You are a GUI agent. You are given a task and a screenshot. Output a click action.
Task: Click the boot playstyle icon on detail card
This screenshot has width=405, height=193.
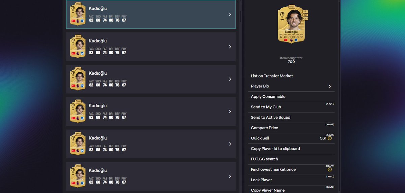point(282,20)
